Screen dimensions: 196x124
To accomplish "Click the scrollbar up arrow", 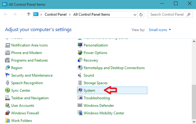I will [194, 41].
